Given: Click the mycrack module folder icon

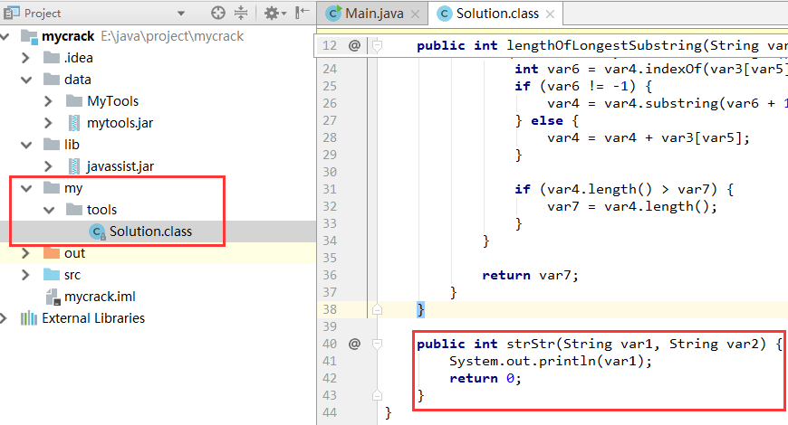Looking at the screenshot, I should click(x=29, y=36).
